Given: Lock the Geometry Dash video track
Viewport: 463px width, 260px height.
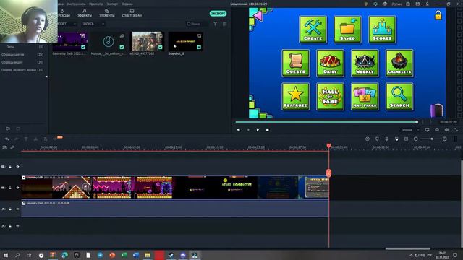Looking at the screenshot, I should click(10, 188).
